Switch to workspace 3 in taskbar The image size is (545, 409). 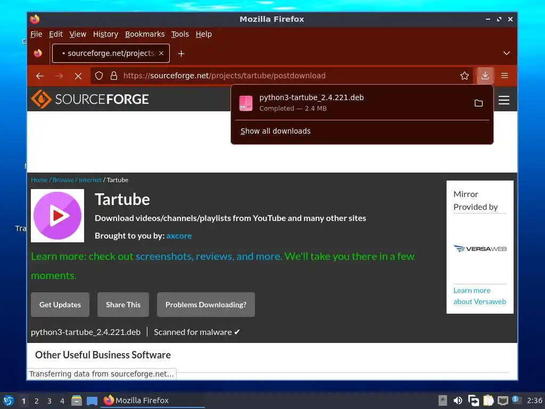(49, 401)
